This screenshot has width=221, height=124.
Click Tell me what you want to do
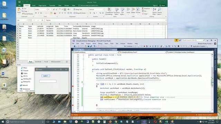pos(88,6)
